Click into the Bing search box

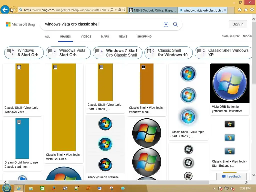(101, 24)
